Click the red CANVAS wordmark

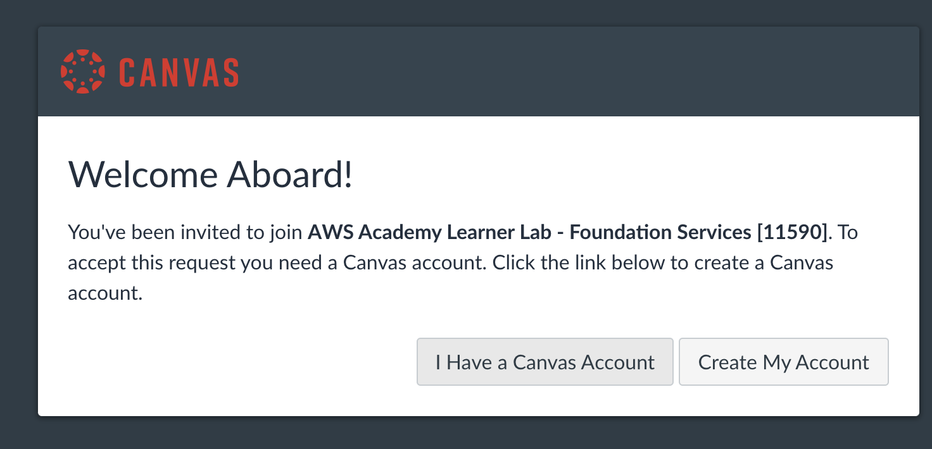click(179, 72)
